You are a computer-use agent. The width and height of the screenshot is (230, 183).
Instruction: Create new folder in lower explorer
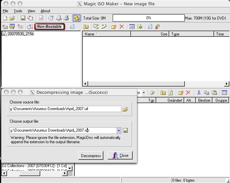(x=181, y=92)
